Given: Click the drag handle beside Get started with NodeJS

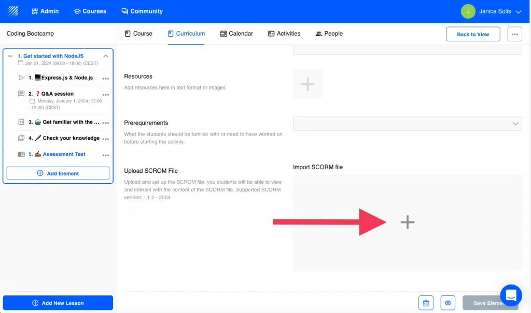Looking at the screenshot, I should click(10, 56).
